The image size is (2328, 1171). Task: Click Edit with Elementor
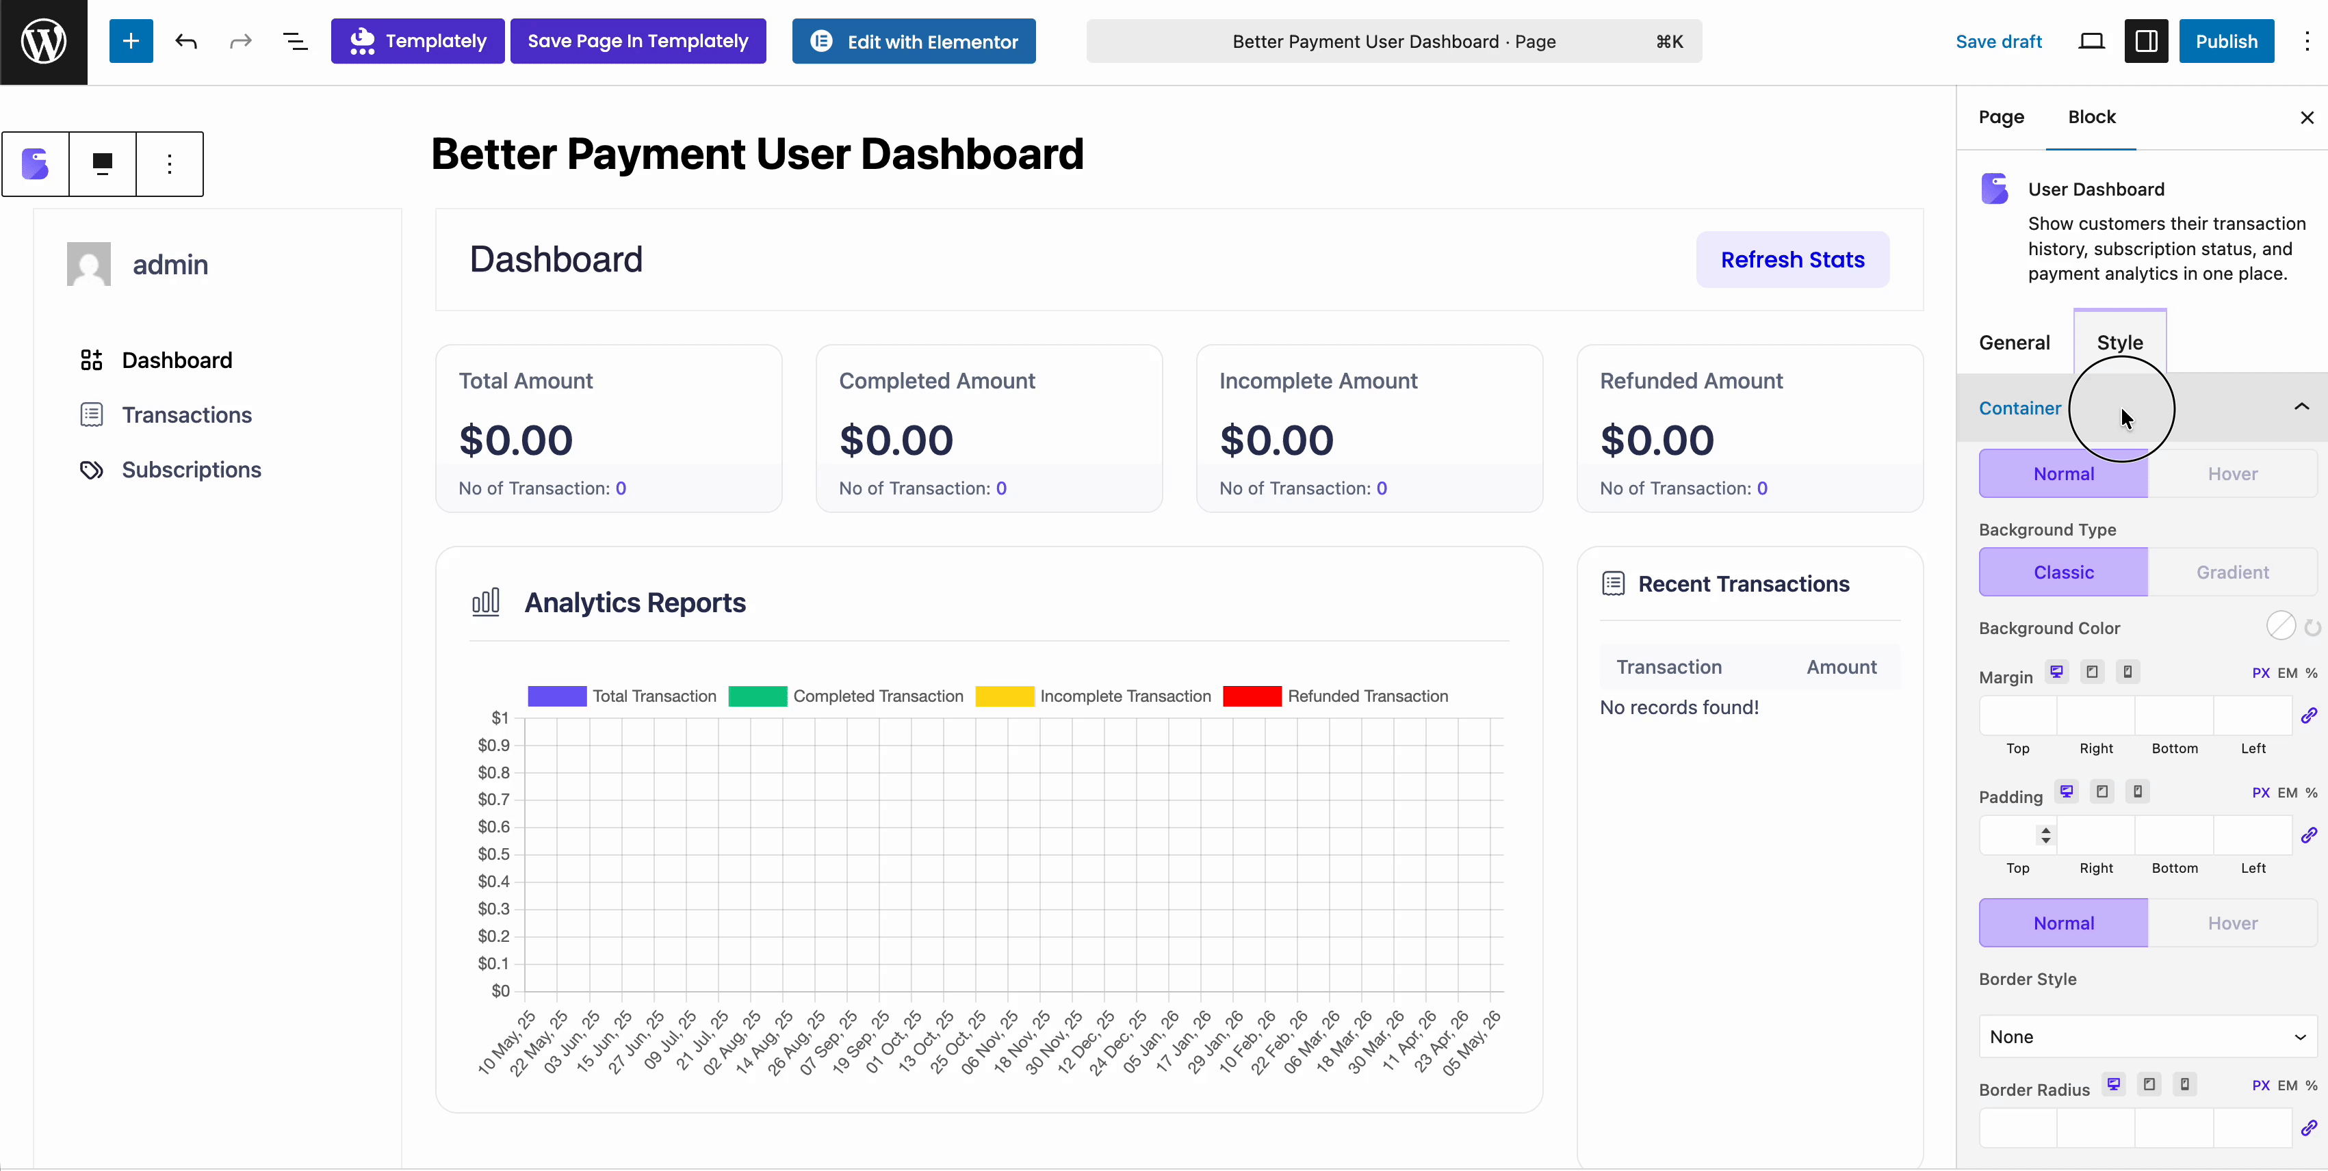click(x=914, y=42)
